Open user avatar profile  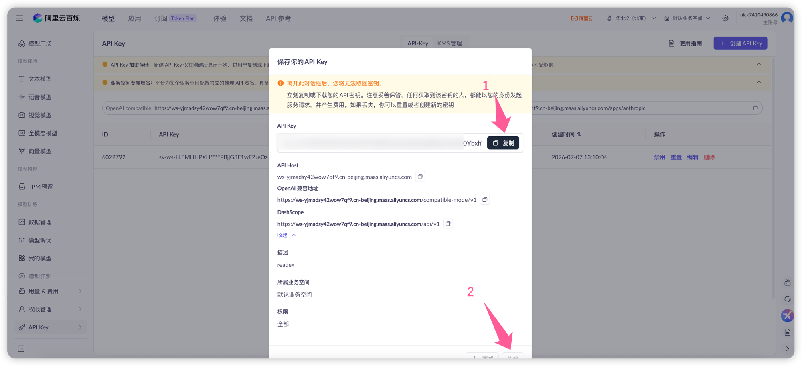[x=787, y=18]
